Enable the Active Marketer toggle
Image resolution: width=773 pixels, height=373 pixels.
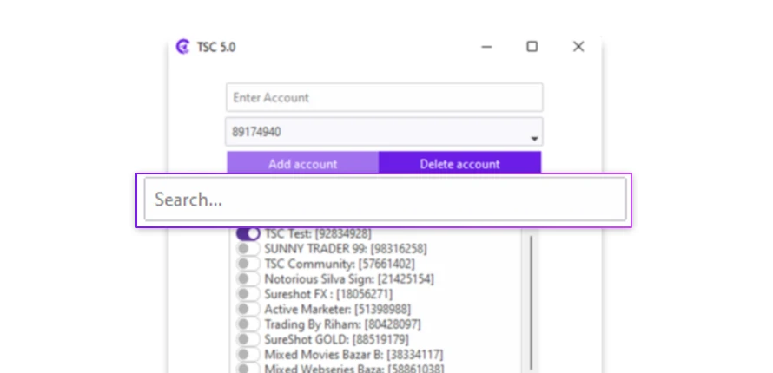tap(248, 309)
